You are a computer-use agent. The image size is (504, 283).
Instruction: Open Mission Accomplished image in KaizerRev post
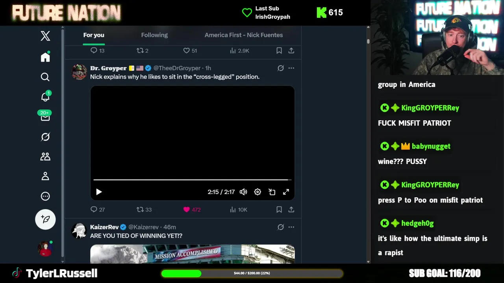192,254
